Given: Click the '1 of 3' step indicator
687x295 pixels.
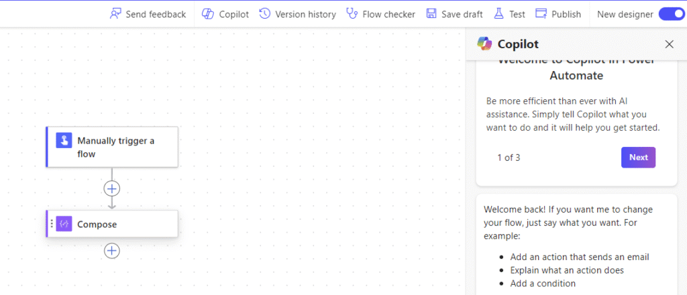Looking at the screenshot, I should 509,158.
